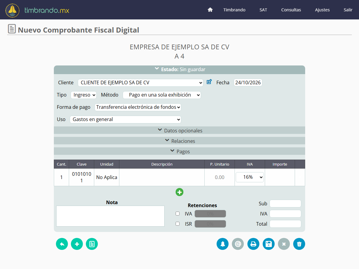Open the Uso Gastos en general dropdown
This screenshot has height=269, width=359.
click(x=125, y=120)
